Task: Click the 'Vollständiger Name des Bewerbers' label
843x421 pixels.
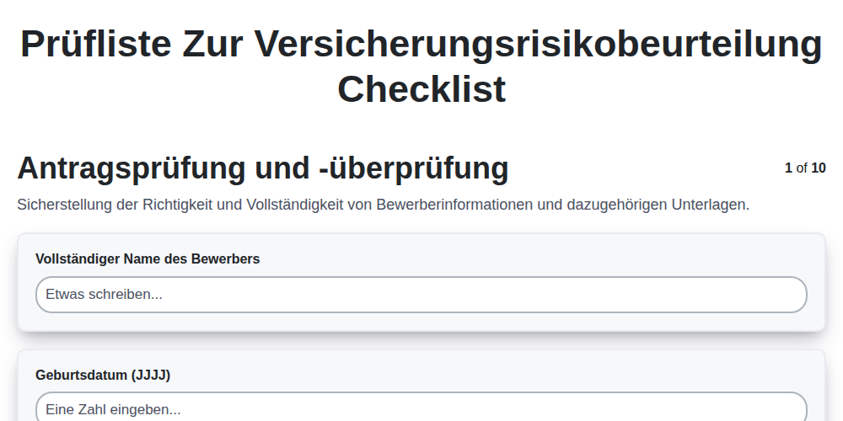Action: point(148,258)
